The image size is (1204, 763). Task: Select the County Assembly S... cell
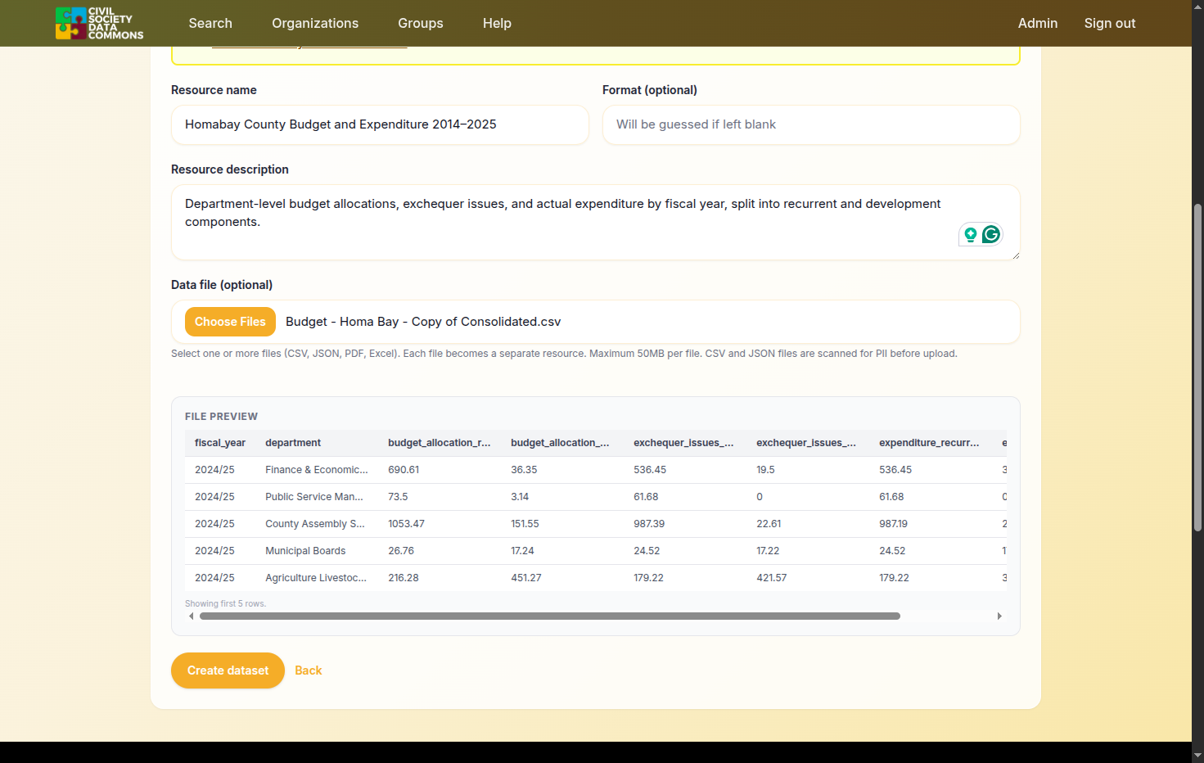point(315,524)
